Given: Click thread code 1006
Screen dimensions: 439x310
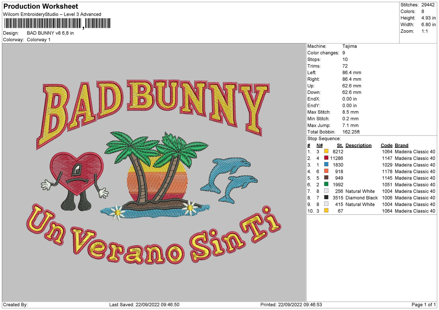Looking at the screenshot, I should click(x=387, y=197).
